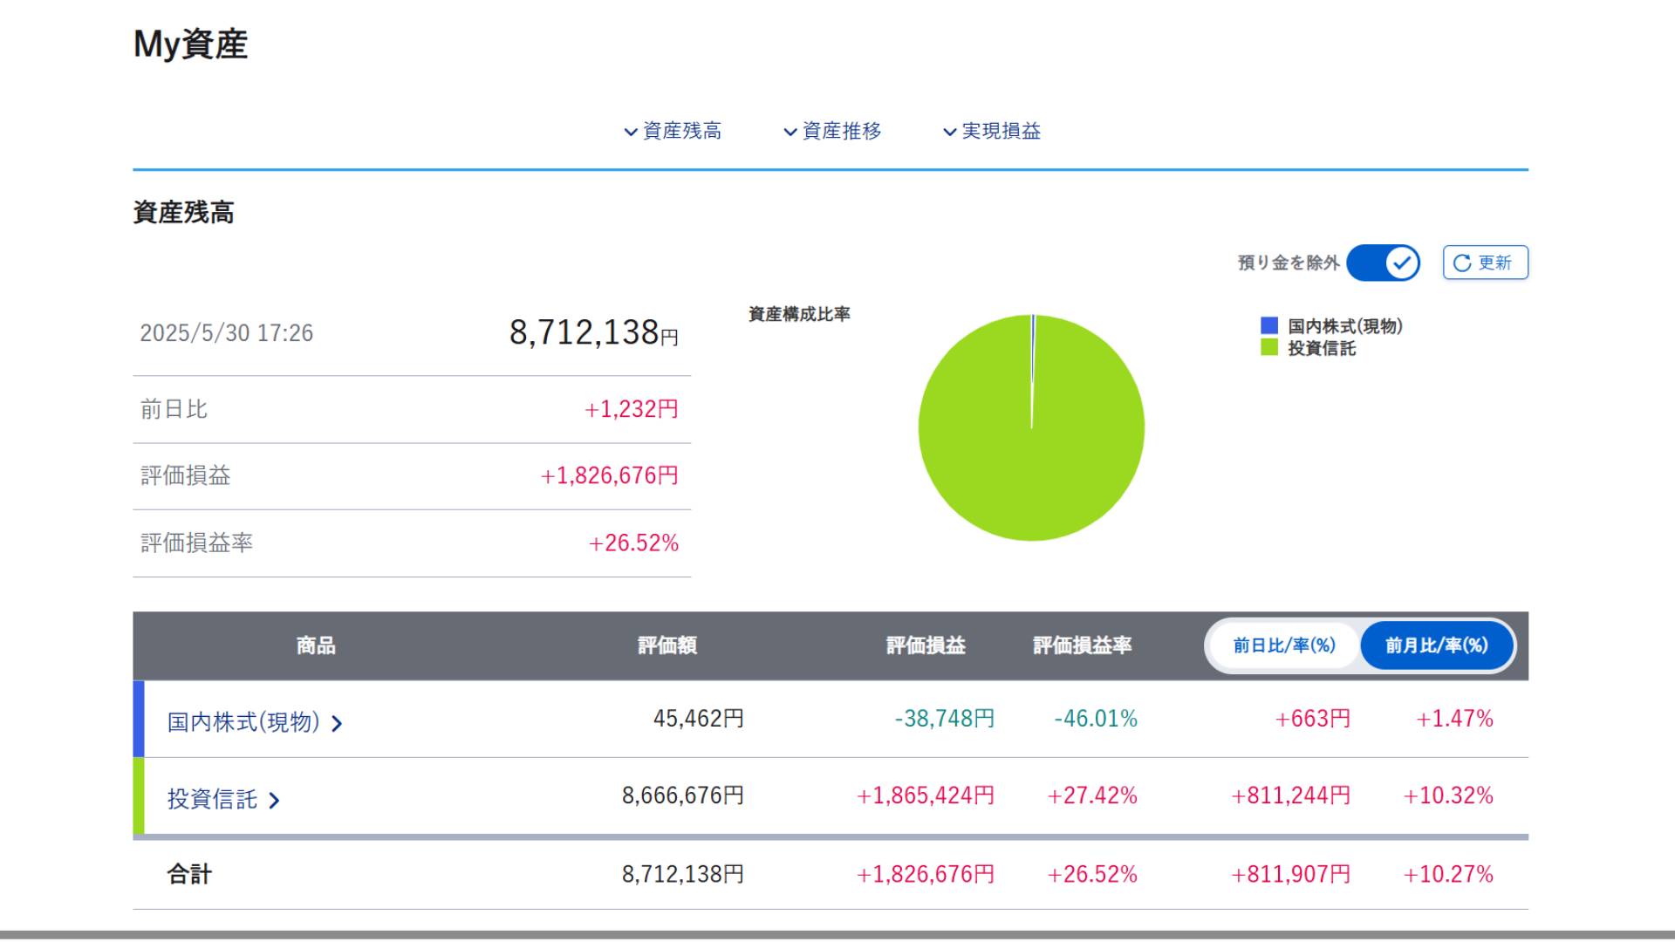1675x942 pixels.
Task: Click the summary 評価損益率 value +26.52%
Action: click(633, 543)
